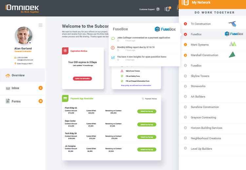This screenshot has height=170, width=246.
Task: Submit pay app for JA Complex
Action: tap(147, 149)
